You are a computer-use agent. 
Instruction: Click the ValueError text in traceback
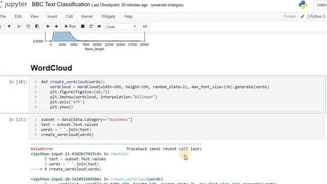point(42,149)
